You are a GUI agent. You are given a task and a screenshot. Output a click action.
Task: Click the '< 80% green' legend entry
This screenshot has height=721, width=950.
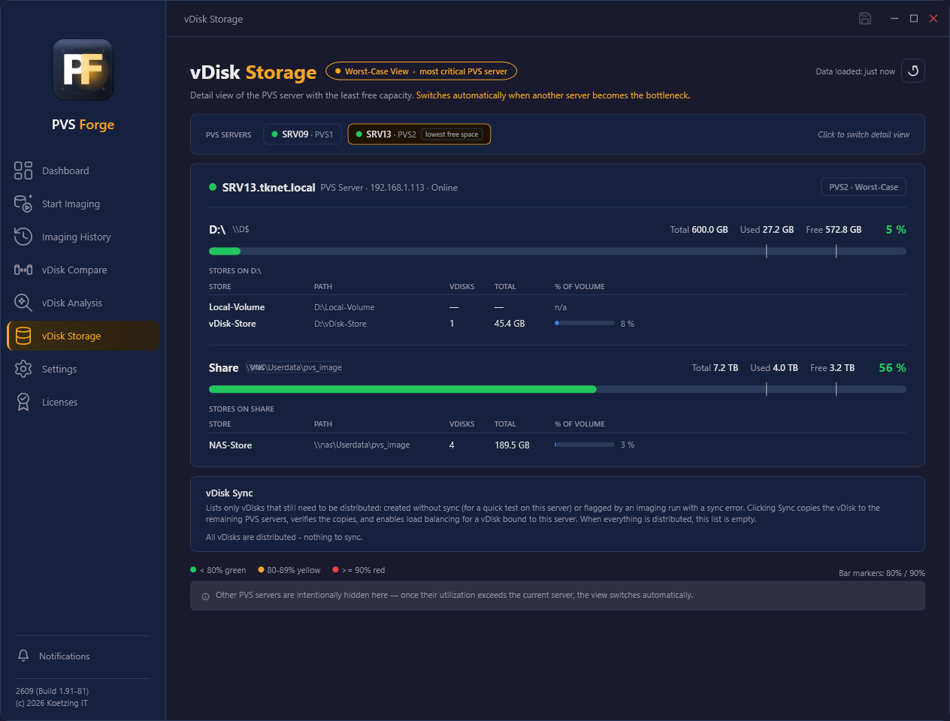click(218, 570)
